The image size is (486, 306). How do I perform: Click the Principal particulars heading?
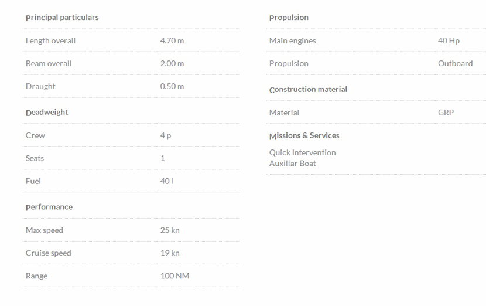coord(62,18)
